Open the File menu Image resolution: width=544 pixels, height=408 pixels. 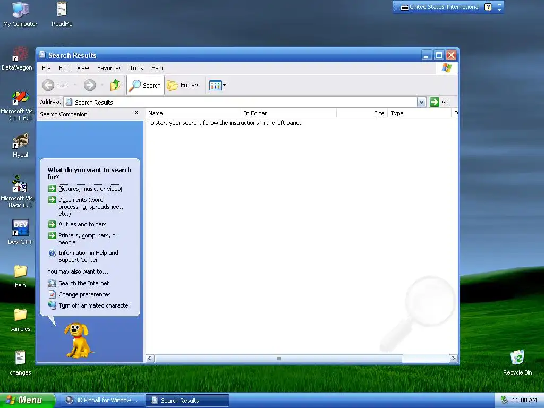pos(46,68)
